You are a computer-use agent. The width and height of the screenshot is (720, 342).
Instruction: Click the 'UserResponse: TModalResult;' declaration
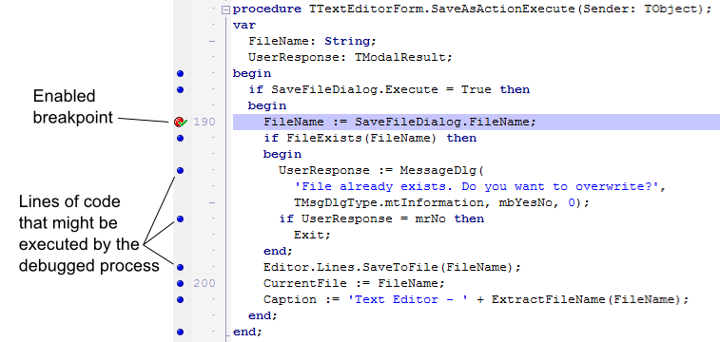[350, 58]
